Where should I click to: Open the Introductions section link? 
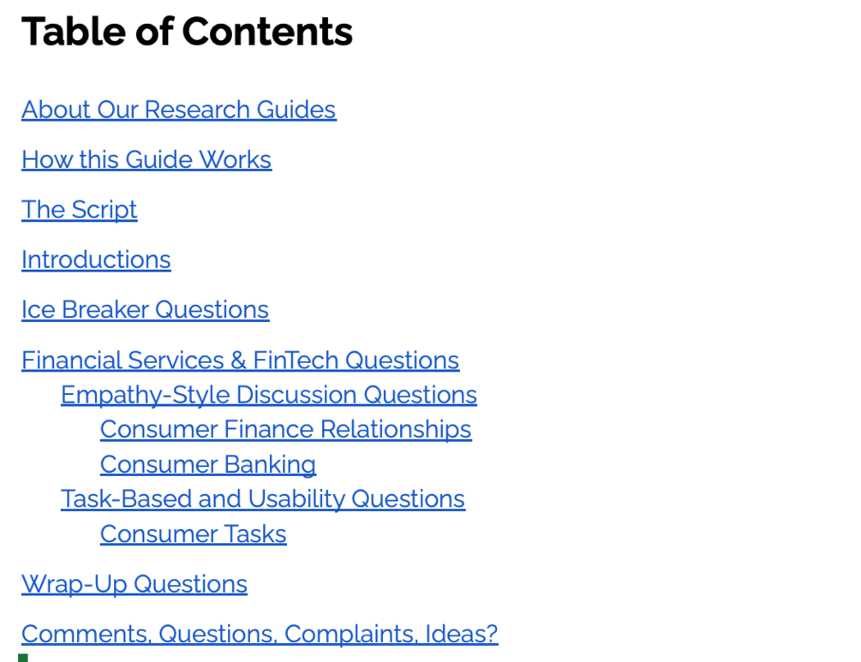[x=96, y=259]
